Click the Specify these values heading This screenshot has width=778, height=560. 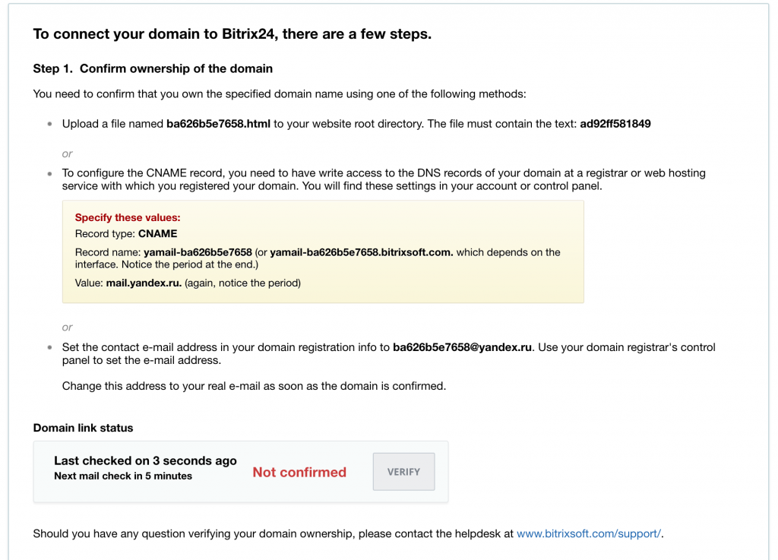click(128, 218)
